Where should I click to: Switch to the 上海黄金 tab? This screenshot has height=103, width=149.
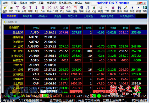88,16
